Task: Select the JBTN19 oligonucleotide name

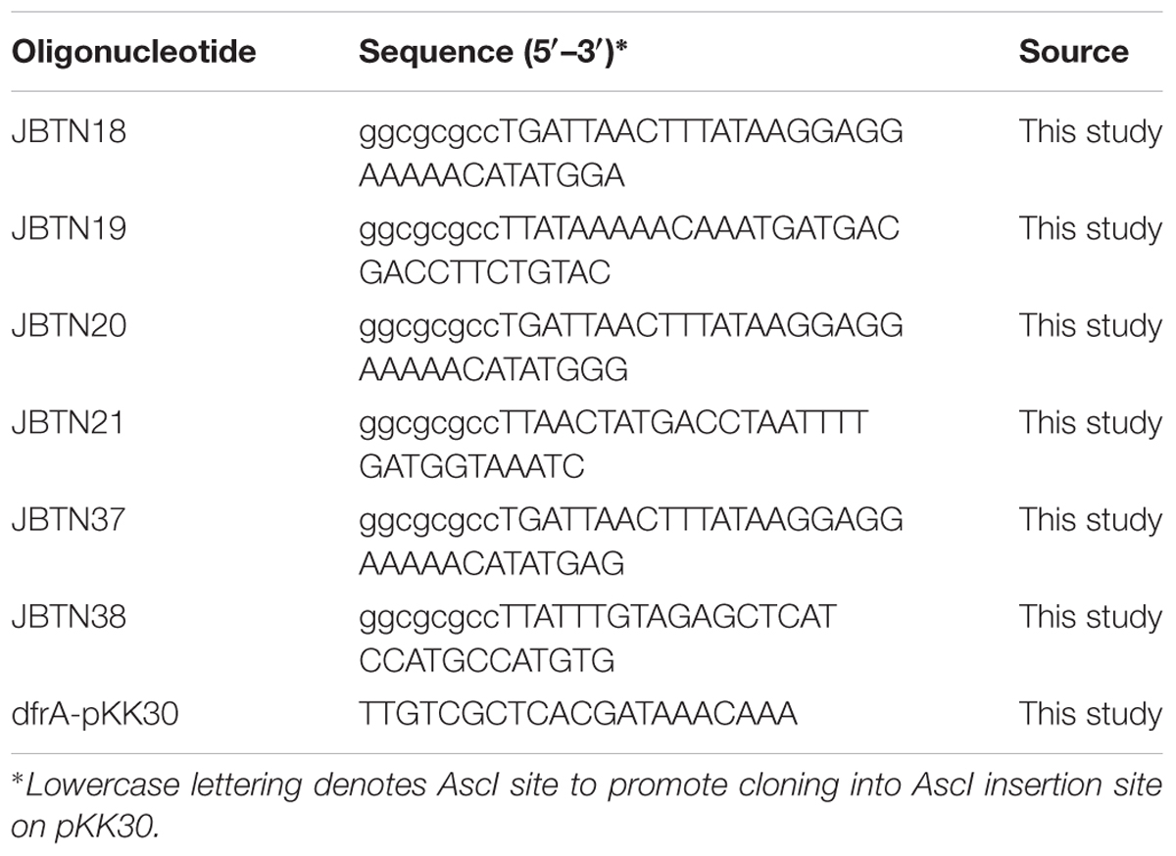Action: [69, 228]
